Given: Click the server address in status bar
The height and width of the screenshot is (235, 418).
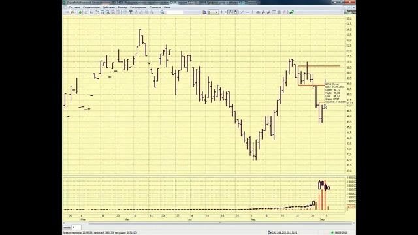Looking at the screenshot, I should [x=284, y=232].
